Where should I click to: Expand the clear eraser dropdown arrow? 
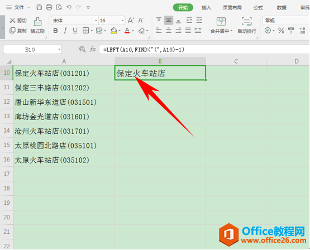(147, 31)
